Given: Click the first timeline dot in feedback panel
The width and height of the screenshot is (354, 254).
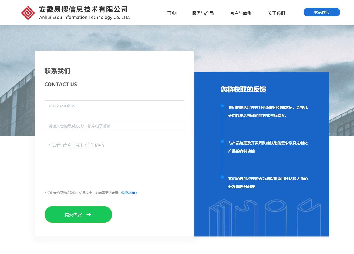Looking at the screenshot, I should 222,106.
